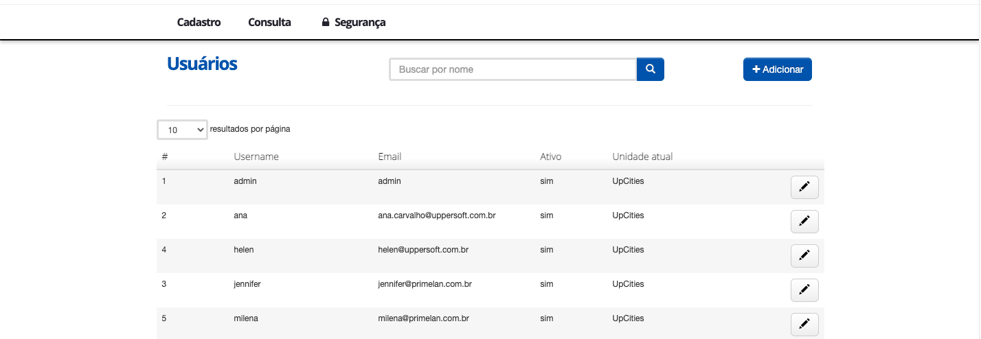
Task: Edit the jennifer user with pencil icon
Action: [804, 290]
